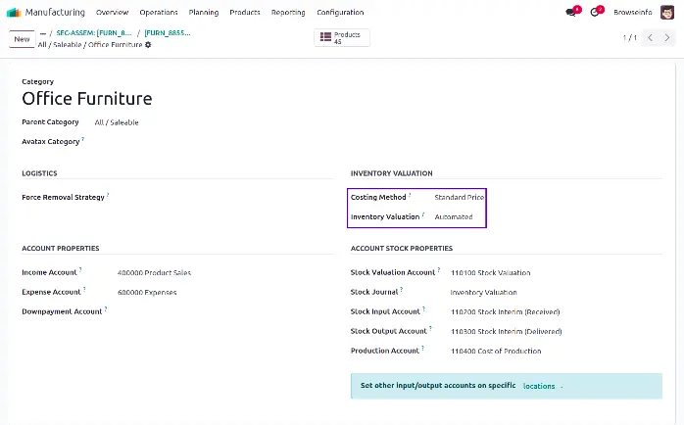The height and width of the screenshot is (425, 684).
Task: Follow the locations link
Action: point(539,386)
